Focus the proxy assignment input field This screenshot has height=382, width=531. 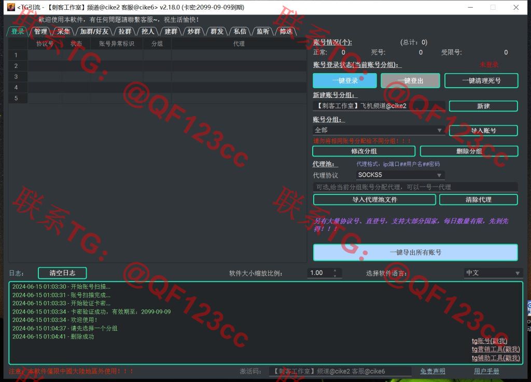(415, 187)
